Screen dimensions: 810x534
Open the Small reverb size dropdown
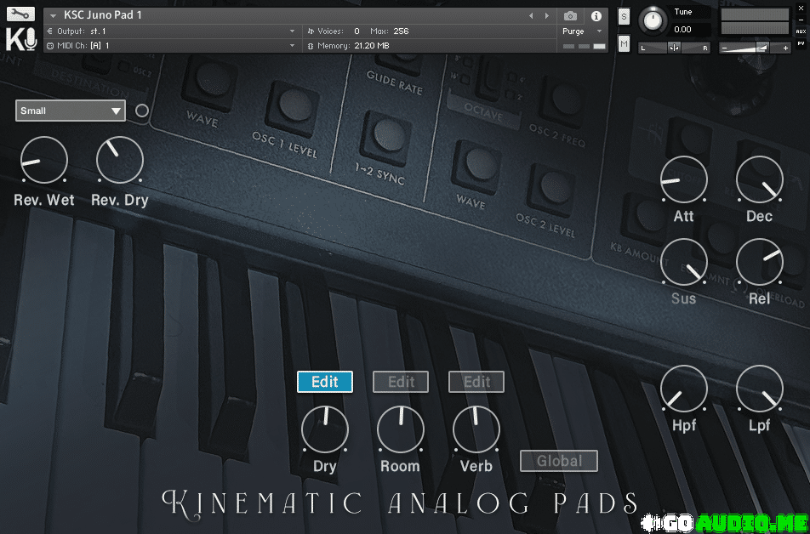71,111
